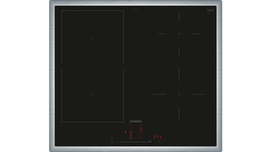Select rear right zone display showing 3
271x152 pixels.
tap(141, 129)
